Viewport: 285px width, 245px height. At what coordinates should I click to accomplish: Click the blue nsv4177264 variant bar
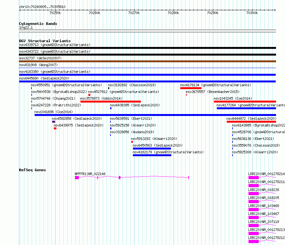(x=246, y=108)
